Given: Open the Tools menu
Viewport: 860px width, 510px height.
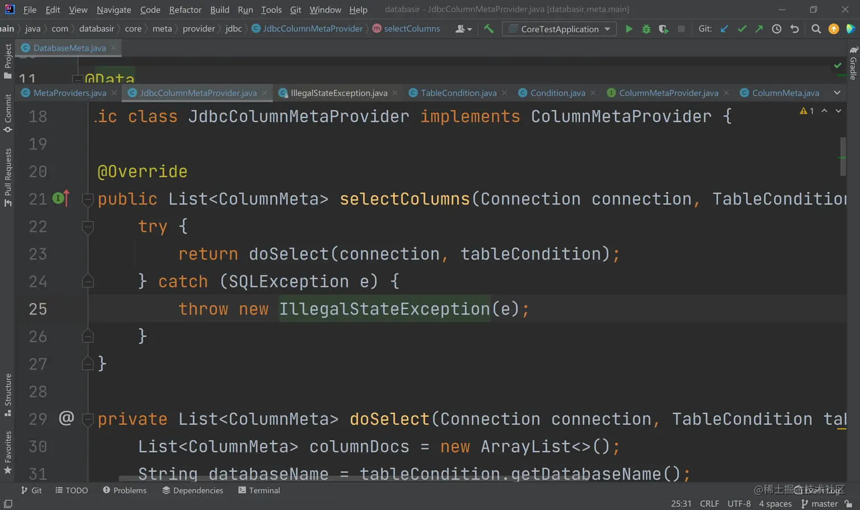Looking at the screenshot, I should tap(271, 10).
